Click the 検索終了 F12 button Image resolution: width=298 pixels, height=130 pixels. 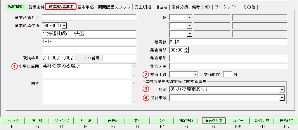click(287, 121)
